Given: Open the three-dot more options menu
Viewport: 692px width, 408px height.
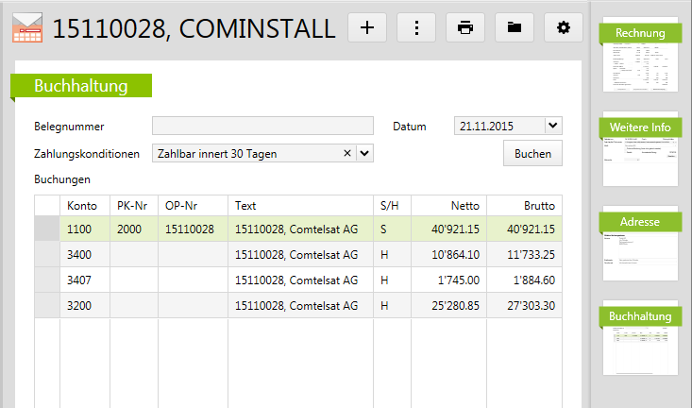Looking at the screenshot, I should coord(416,27).
